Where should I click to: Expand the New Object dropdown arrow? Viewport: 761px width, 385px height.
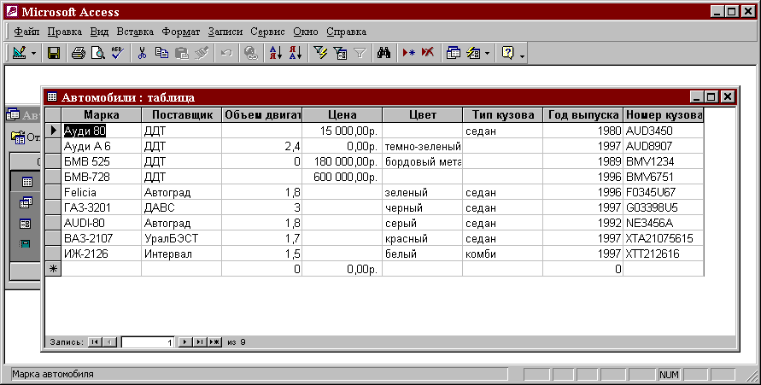[488, 53]
